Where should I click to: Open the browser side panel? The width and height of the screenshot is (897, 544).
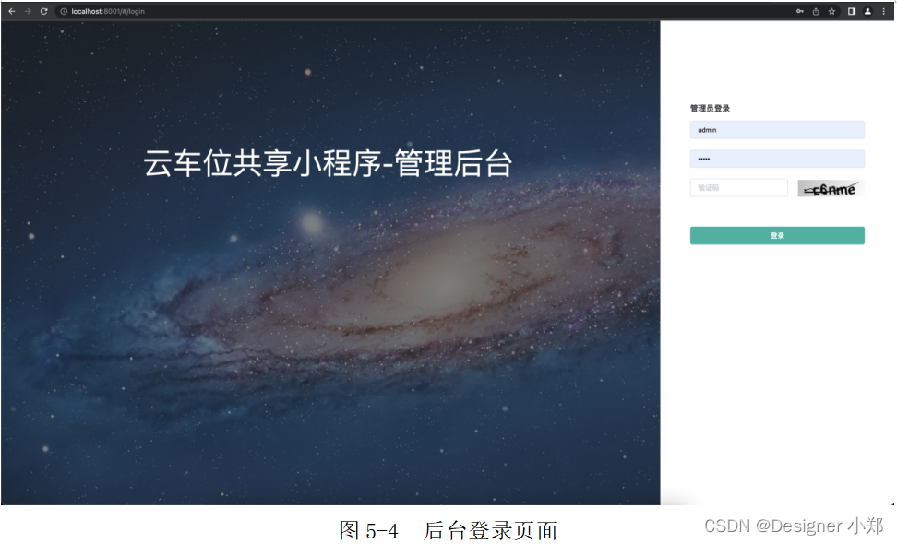[x=852, y=11]
